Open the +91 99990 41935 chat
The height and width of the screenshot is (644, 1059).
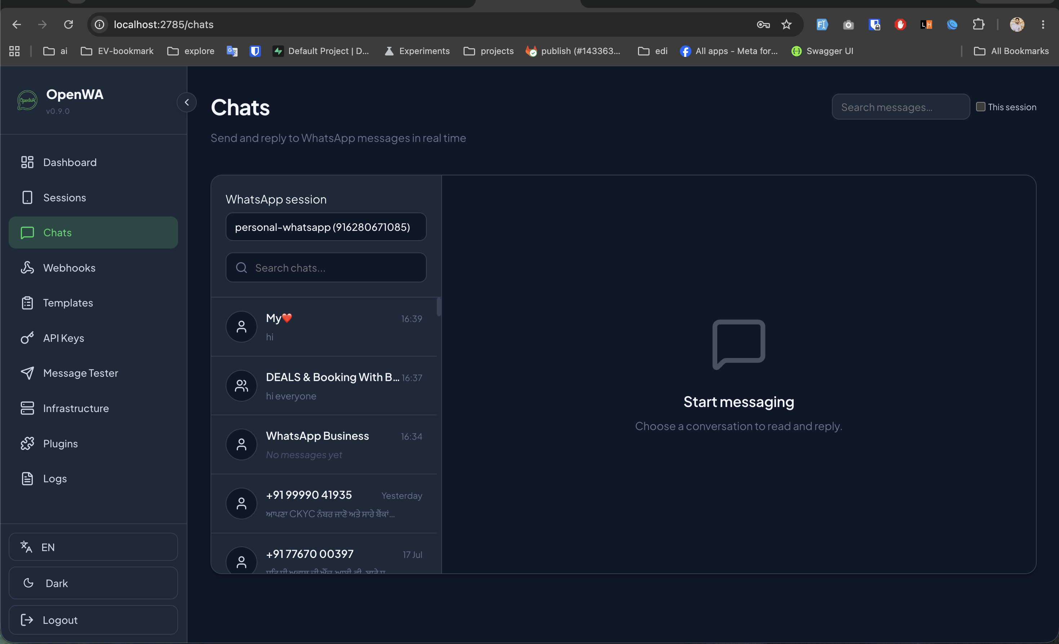point(324,504)
